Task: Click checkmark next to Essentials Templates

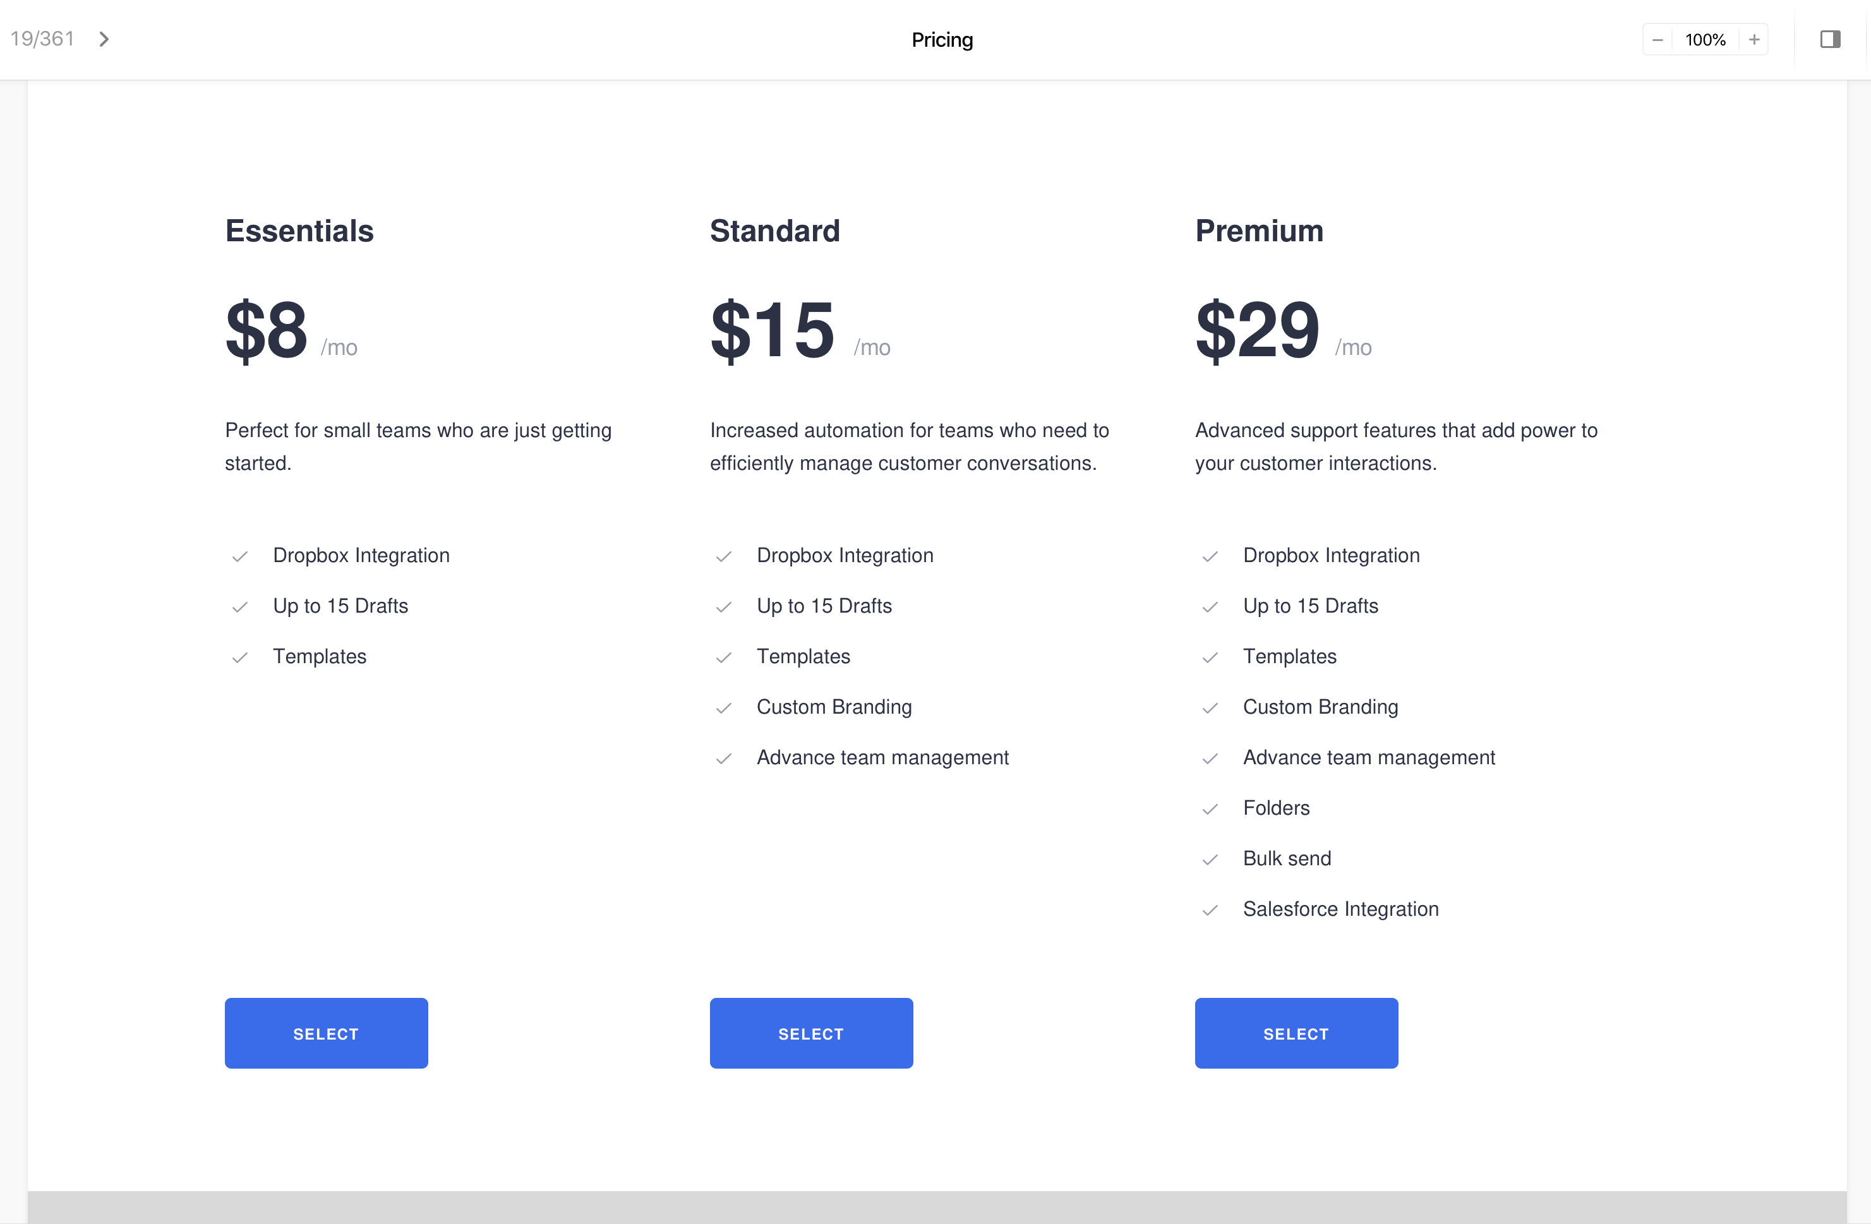Action: click(x=240, y=658)
